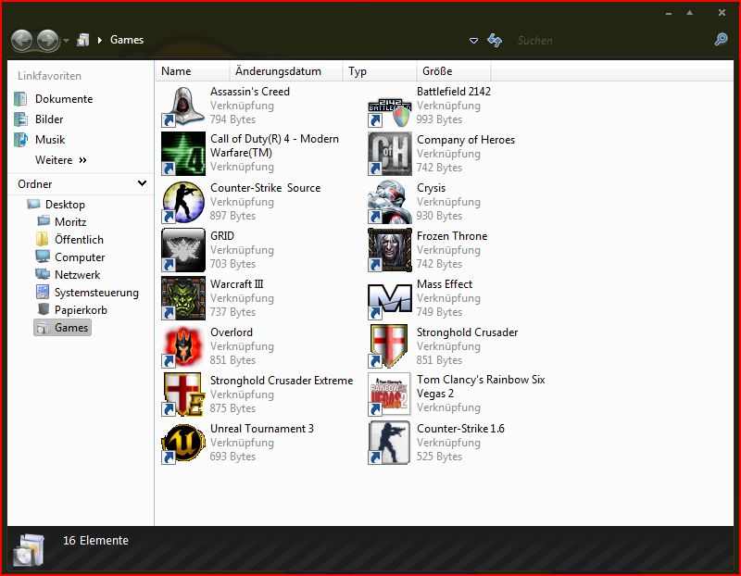Open Bilder in Linkfavoriten

click(x=39, y=119)
